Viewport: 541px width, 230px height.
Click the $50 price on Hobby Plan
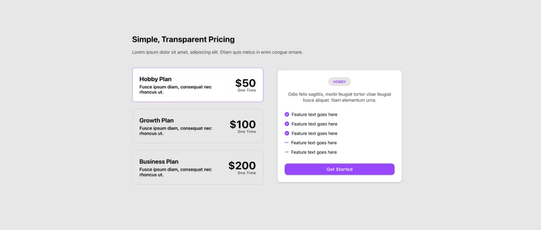[246, 83]
